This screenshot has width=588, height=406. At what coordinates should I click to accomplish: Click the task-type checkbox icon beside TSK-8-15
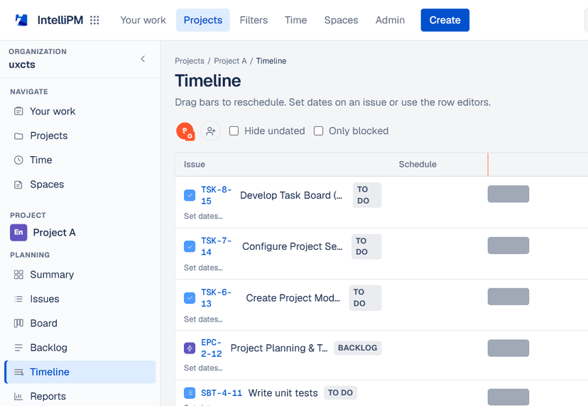click(x=190, y=195)
